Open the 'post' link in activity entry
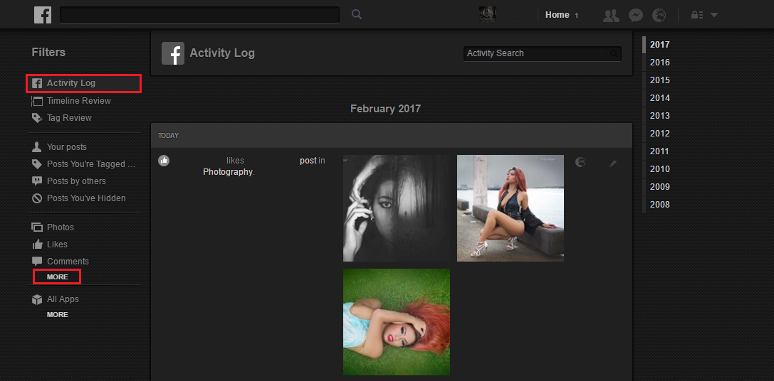The image size is (774, 381). pos(308,161)
